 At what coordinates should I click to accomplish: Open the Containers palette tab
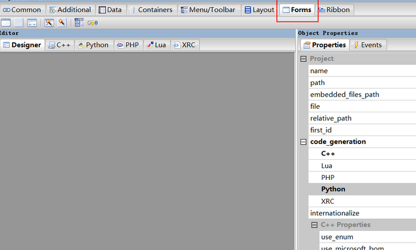[152, 10]
